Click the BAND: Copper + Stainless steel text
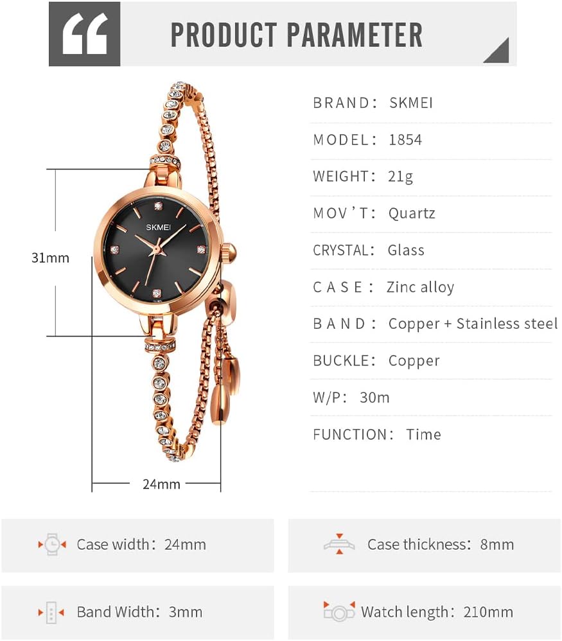This screenshot has width=562, height=641. tap(435, 324)
